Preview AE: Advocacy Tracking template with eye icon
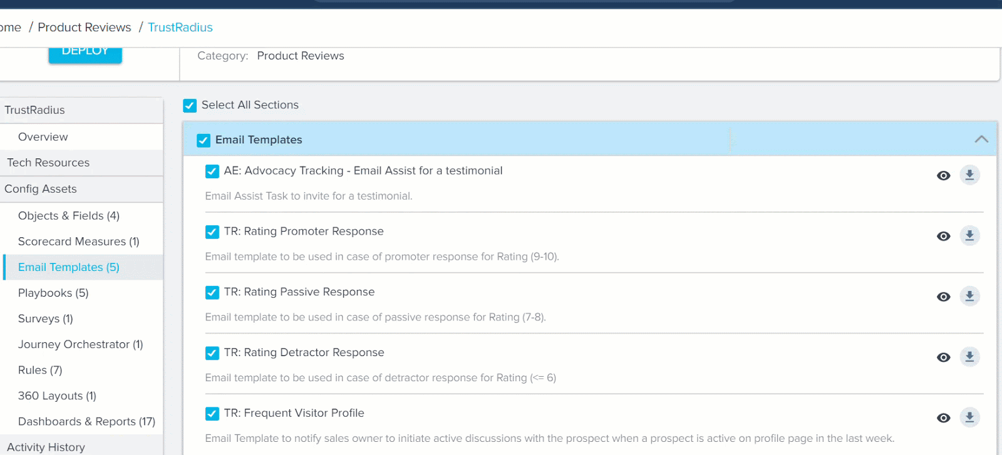Screen dimensions: 1002x455 coord(943,176)
